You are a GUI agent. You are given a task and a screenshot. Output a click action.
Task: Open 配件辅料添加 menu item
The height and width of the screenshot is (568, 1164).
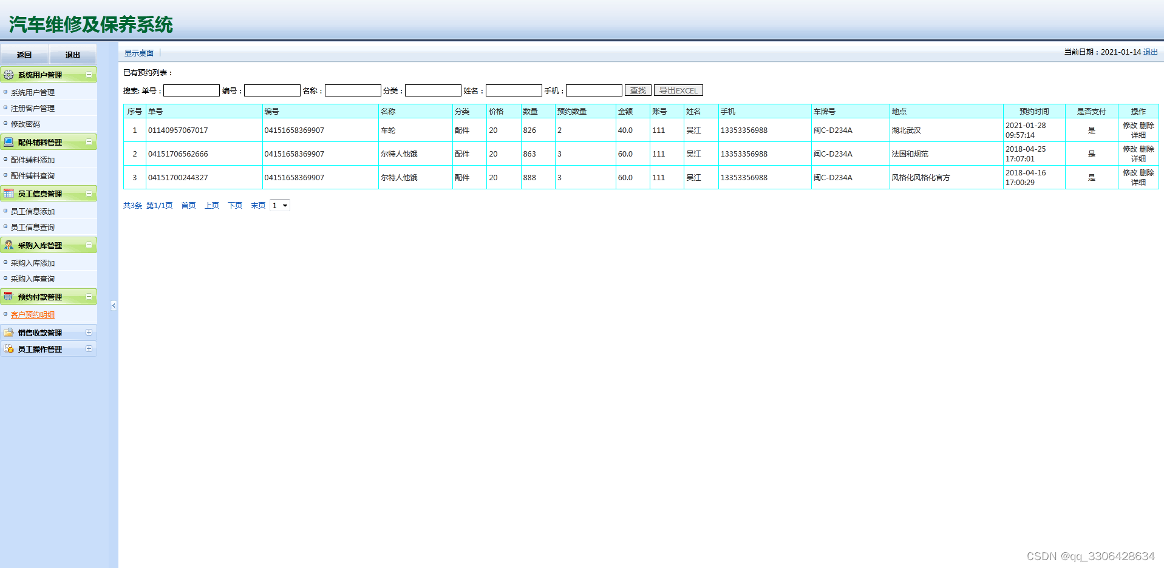(33, 160)
